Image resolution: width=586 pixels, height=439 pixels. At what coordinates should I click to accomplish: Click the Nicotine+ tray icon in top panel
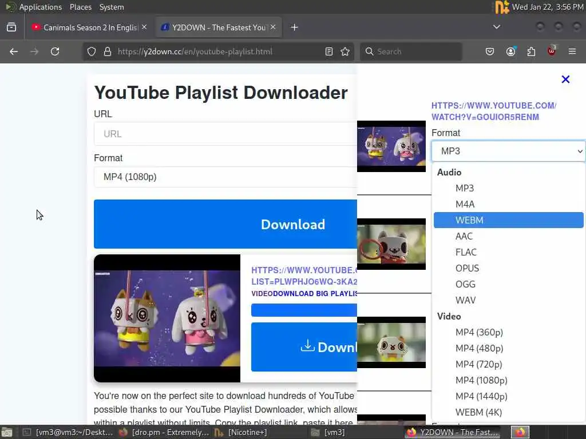[x=502, y=7]
